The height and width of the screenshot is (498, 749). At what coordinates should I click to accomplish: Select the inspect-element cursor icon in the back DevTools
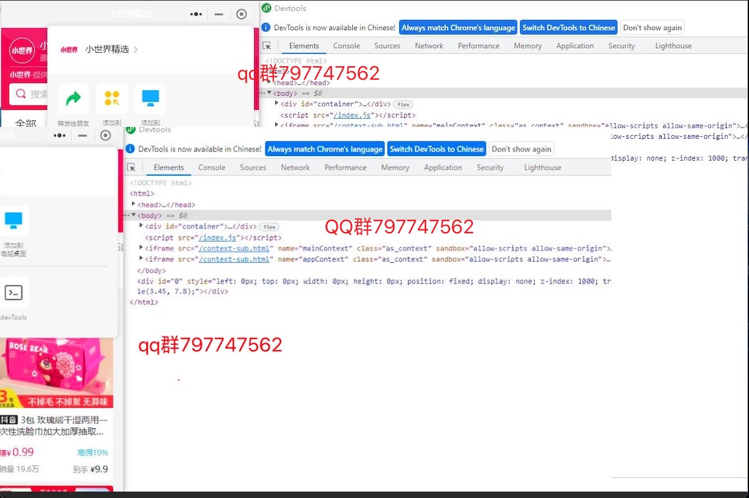pos(267,46)
